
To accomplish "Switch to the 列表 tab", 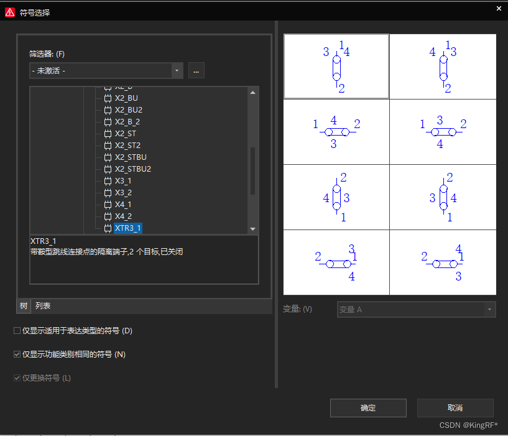I will [43, 305].
